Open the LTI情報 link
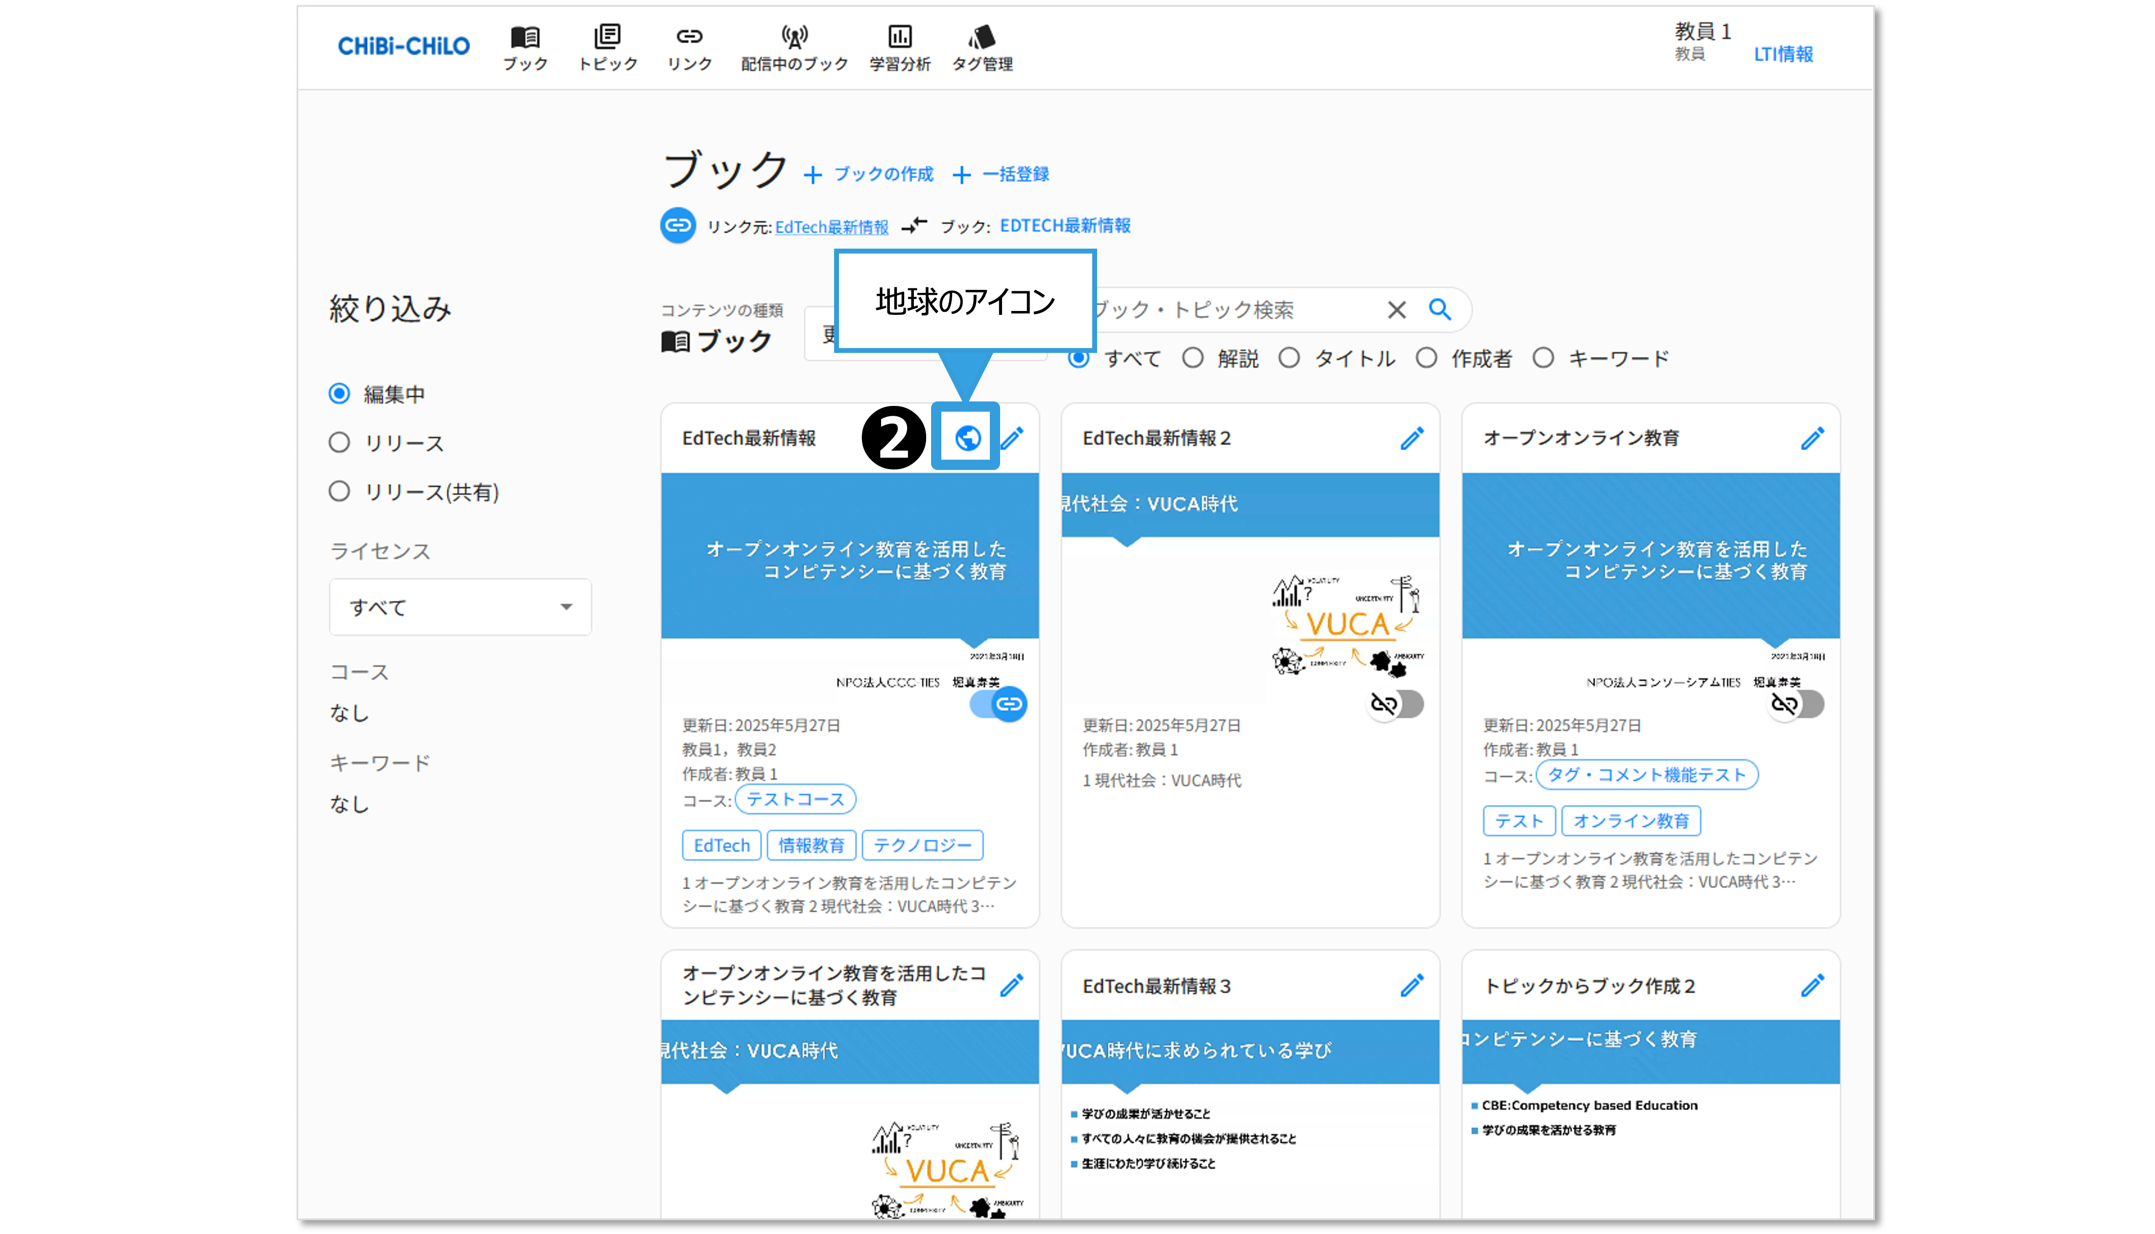The width and height of the screenshot is (2155, 1234). pyautogui.click(x=1783, y=54)
